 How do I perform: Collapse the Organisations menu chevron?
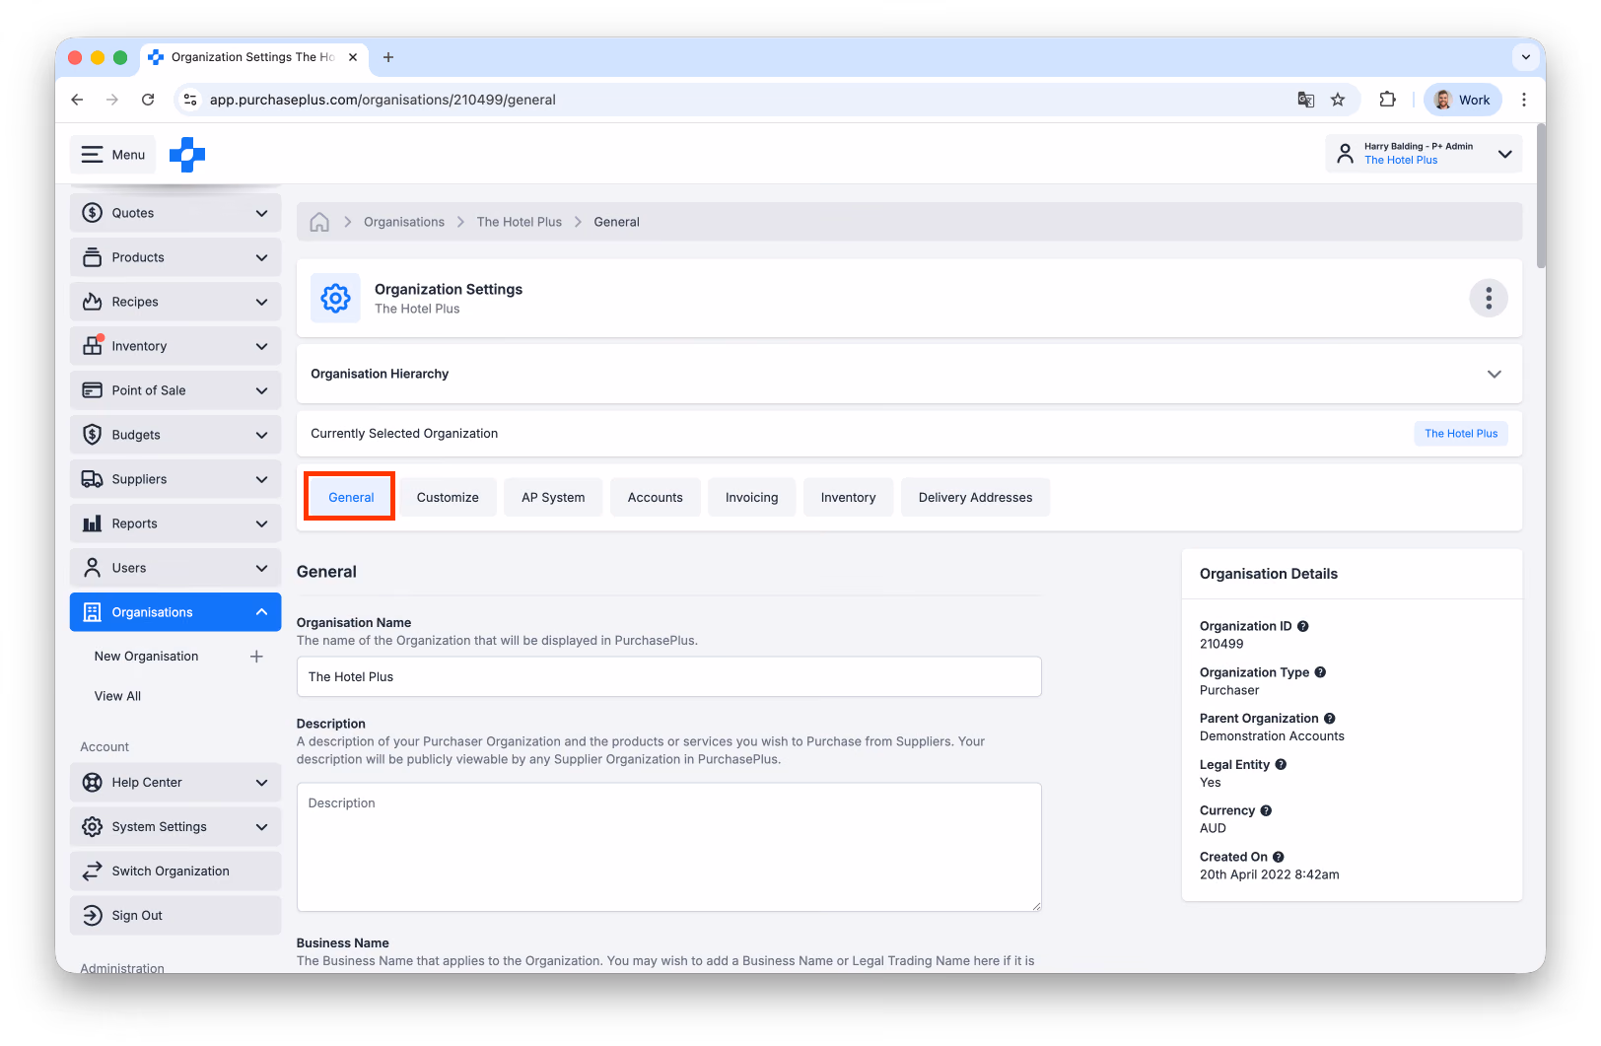261,612
